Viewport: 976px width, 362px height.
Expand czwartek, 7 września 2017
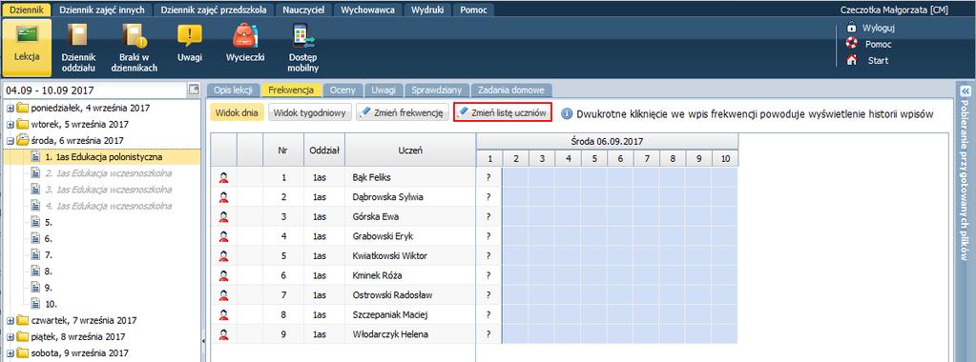[x=10, y=321]
